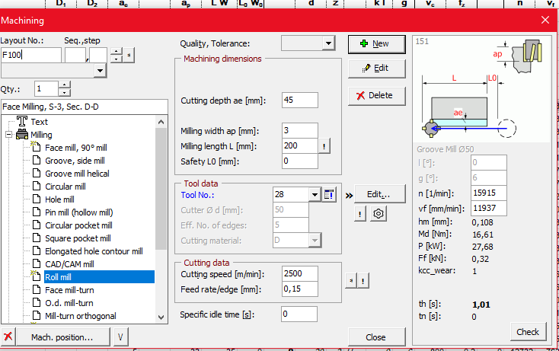
Task: Click the Cutting speed field
Action: [300, 273]
